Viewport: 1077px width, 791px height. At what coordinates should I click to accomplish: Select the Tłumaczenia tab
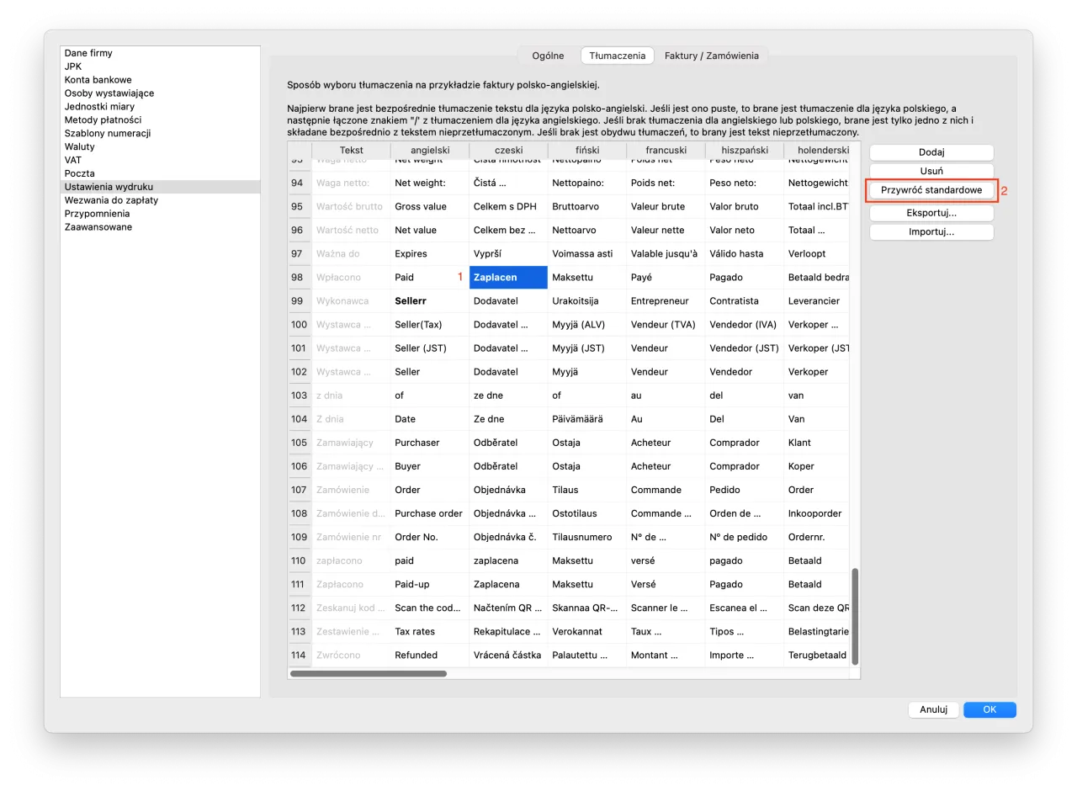coord(618,56)
